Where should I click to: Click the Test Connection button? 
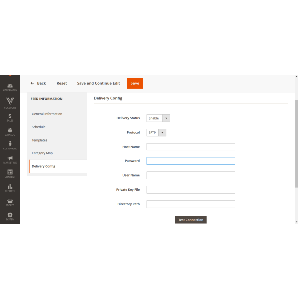pos(190,220)
